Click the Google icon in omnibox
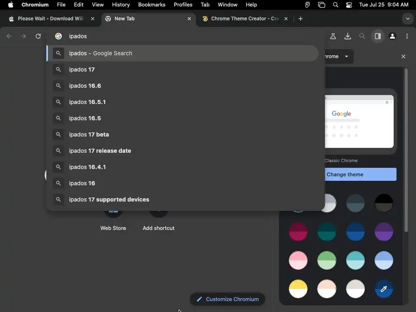The width and height of the screenshot is (416, 312). [58, 36]
